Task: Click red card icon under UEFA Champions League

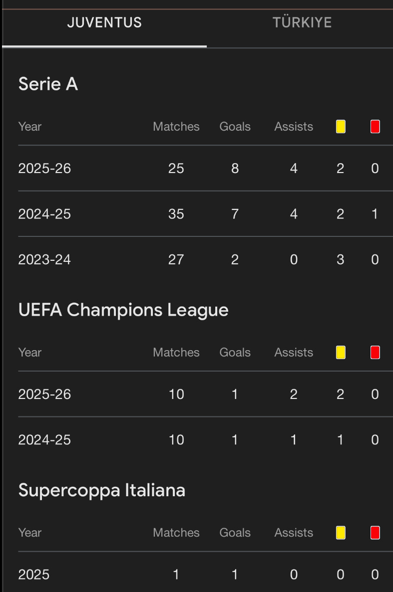Action: [375, 353]
